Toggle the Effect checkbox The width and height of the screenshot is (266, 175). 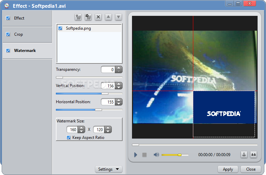pos(8,18)
